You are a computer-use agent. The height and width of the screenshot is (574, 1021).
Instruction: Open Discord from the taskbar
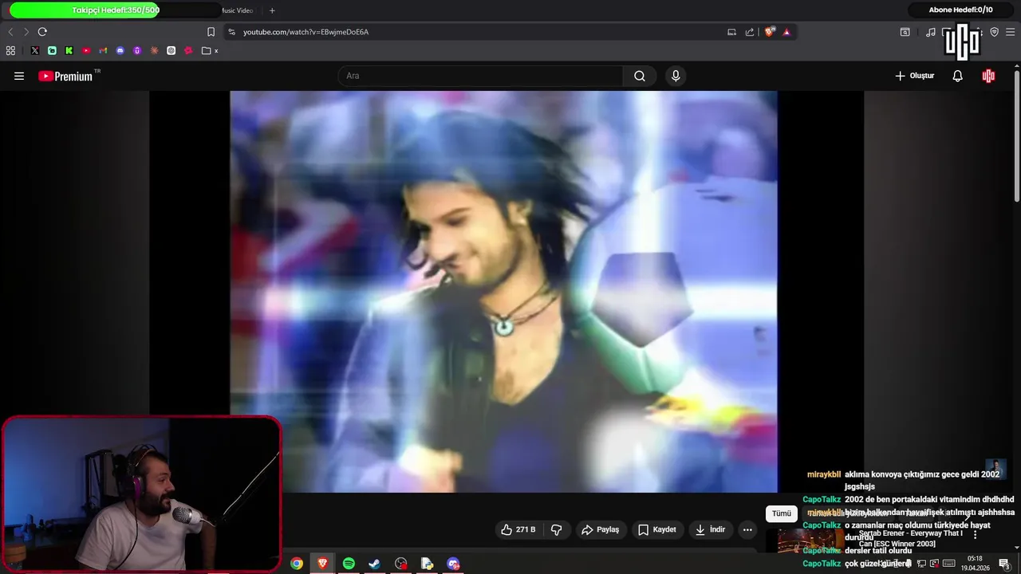453,564
